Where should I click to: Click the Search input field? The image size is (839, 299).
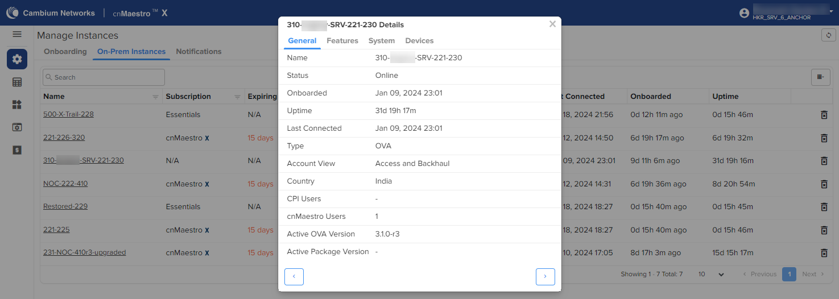(104, 77)
